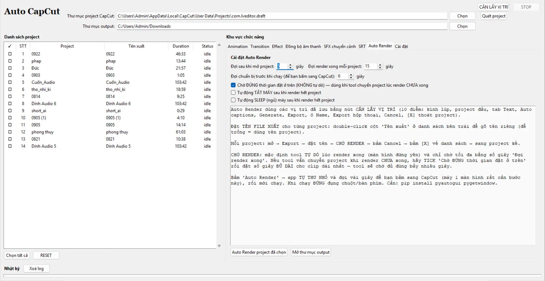This screenshot has height=281, width=545.
Task: Click the Project column header
Action: point(67,46)
